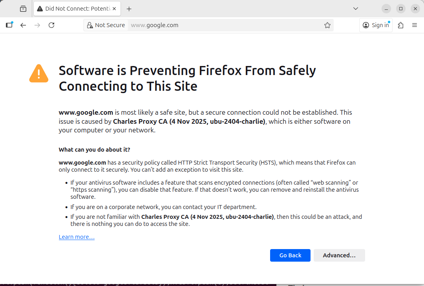Expand the Advanced… details section
Screen dimensions: 424x286
[339, 255]
